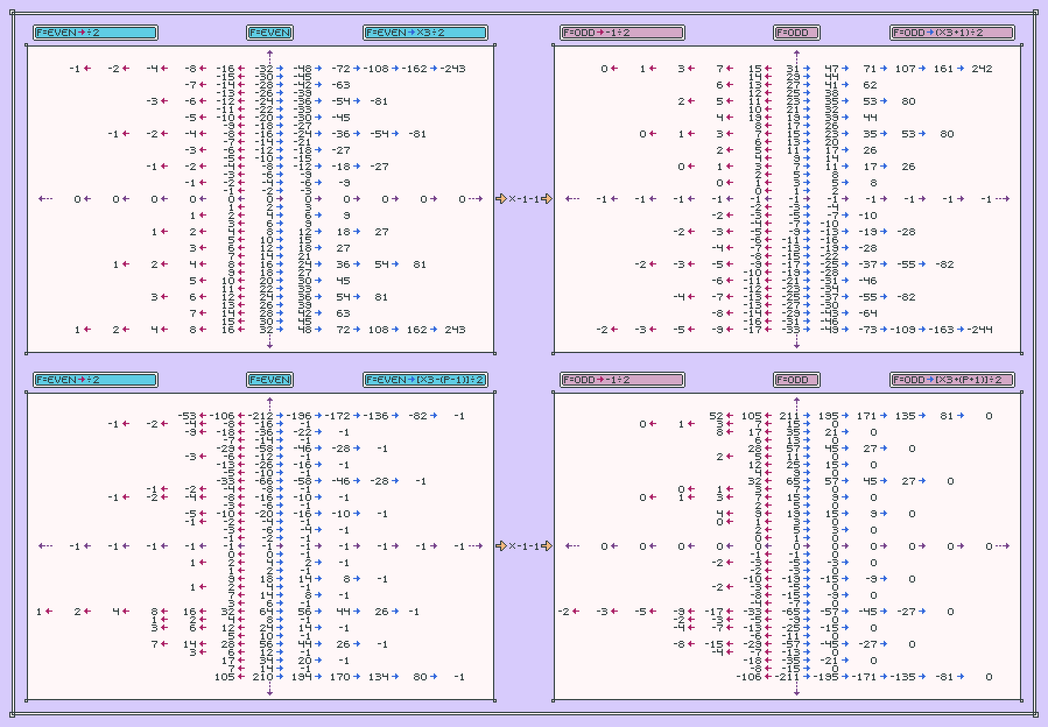Click the F=ODD→(×3+1)÷2 label box
The width and height of the screenshot is (1048, 727).
952,33
